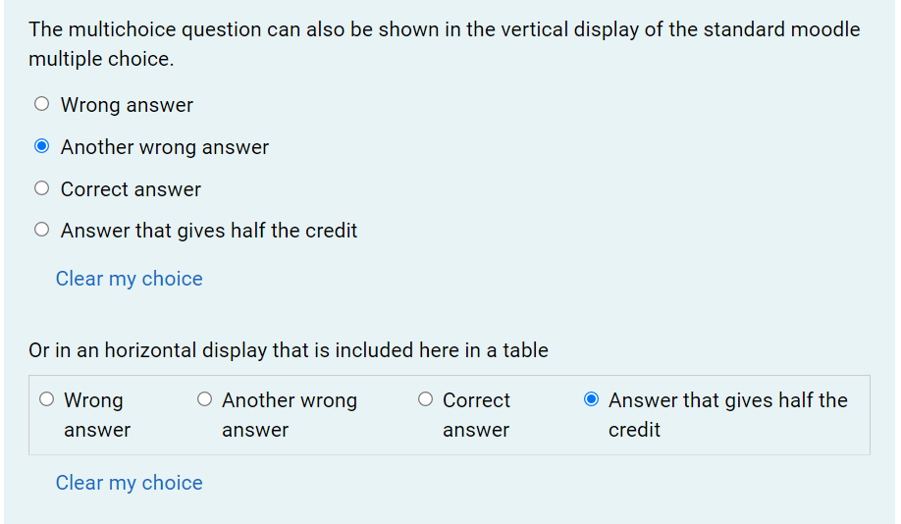Click 'Another wrong answer' label inside the table
Screen dimensions: 901x524
[289, 415]
